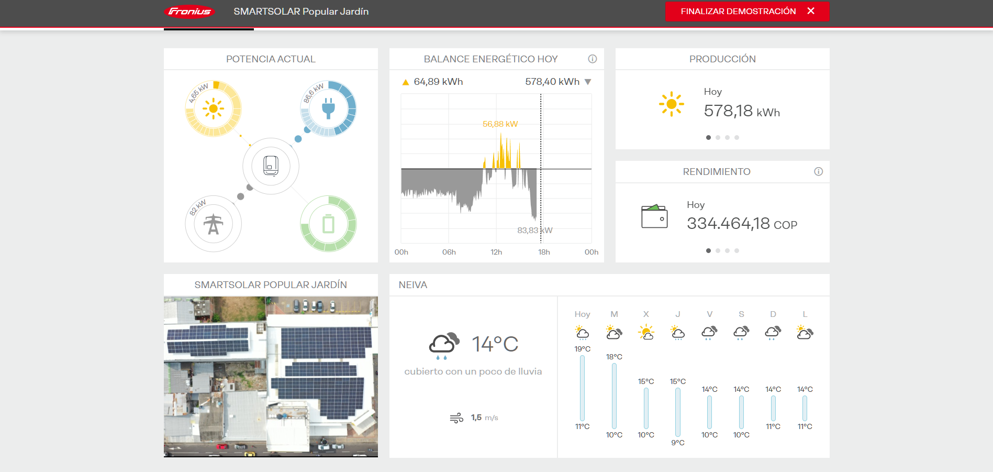The height and width of the screenshot is (472, 993).
Task: Click the X on the Finalizar Demostración button
Action: tap(811, 11)
